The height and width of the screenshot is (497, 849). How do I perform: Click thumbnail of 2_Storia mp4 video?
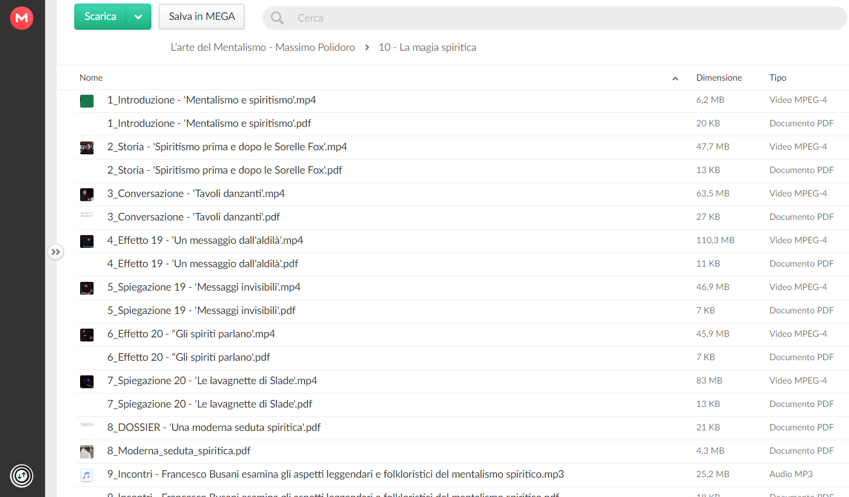coord(87,148)
